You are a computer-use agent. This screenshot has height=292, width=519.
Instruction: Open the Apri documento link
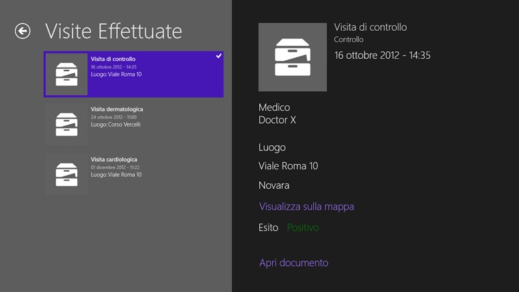293,263
